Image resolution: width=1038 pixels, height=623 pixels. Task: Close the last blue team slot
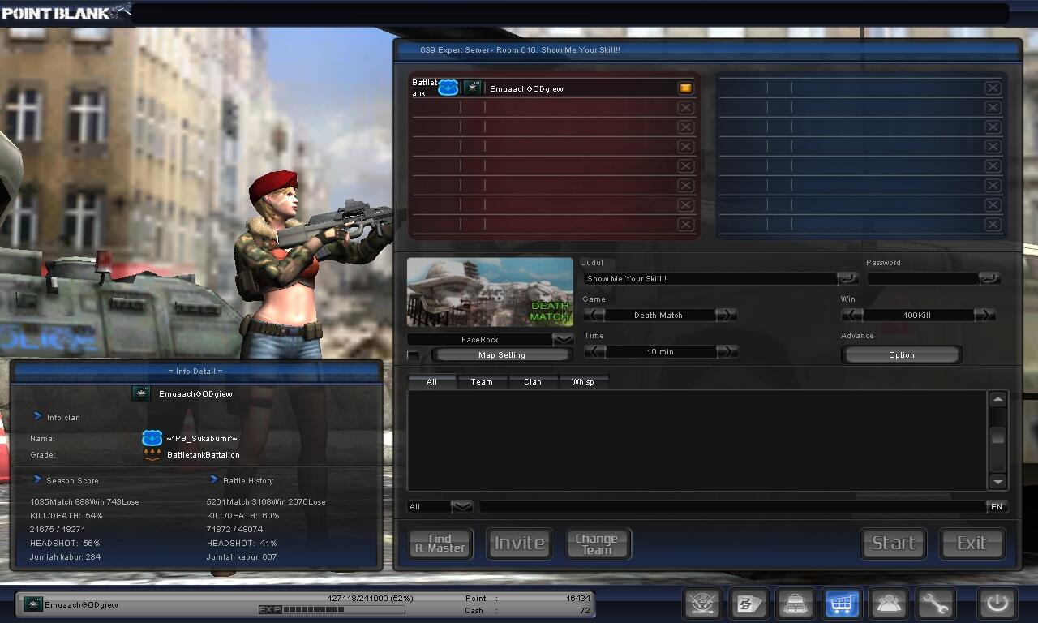click(x=993, y=225)
